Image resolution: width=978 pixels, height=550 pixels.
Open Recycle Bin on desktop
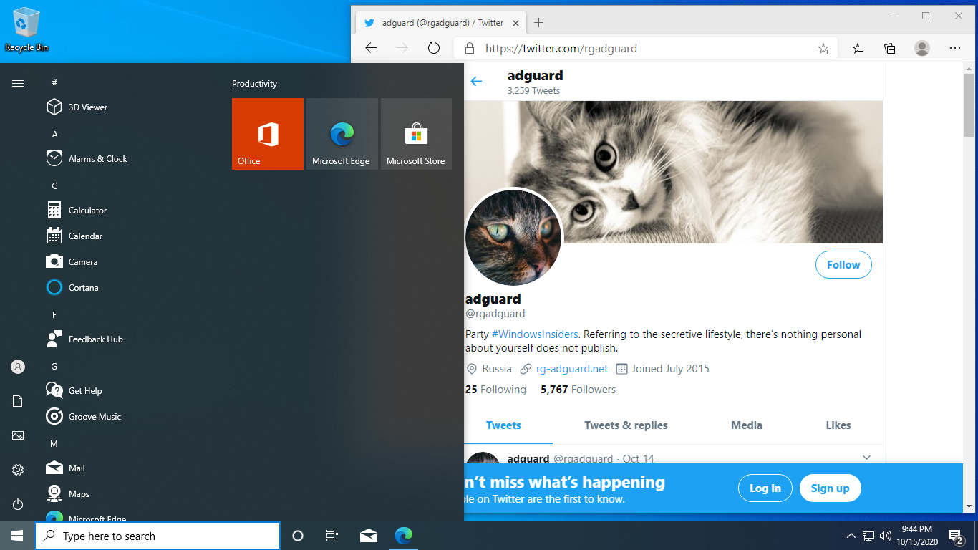click(x=26, y=29)
